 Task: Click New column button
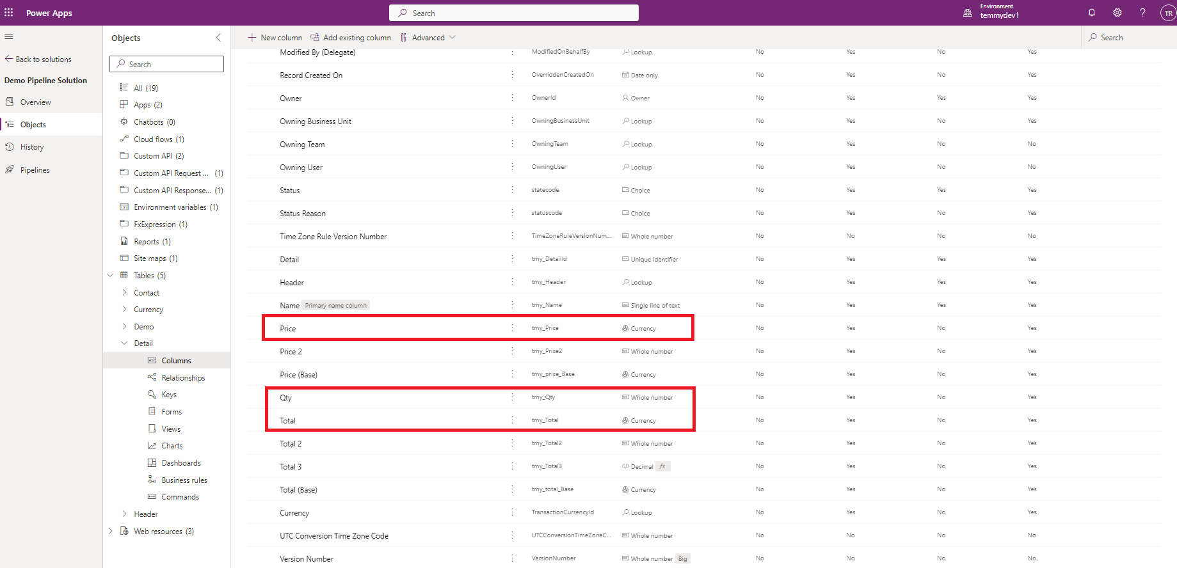click(x=275, y=38)
